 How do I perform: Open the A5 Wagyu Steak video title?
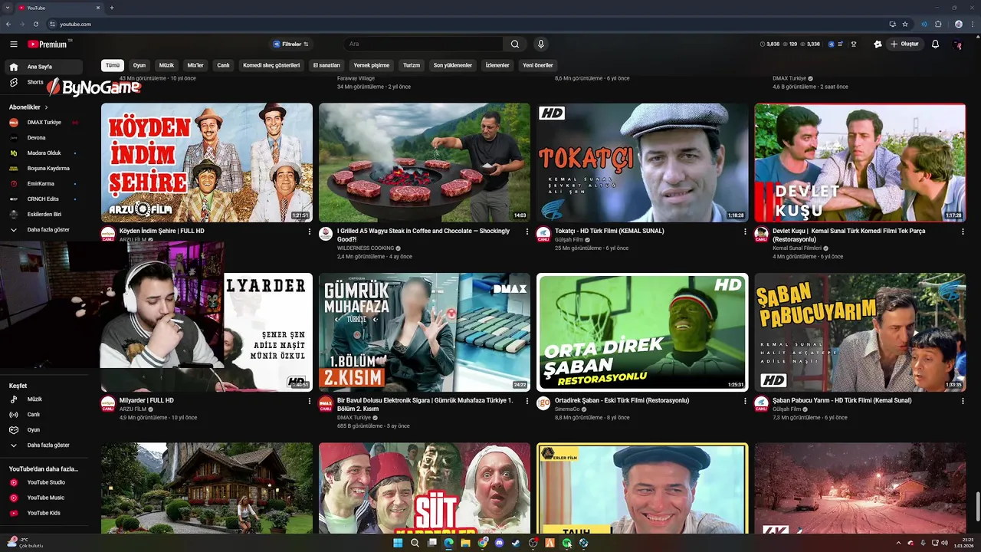click(423, 235)
